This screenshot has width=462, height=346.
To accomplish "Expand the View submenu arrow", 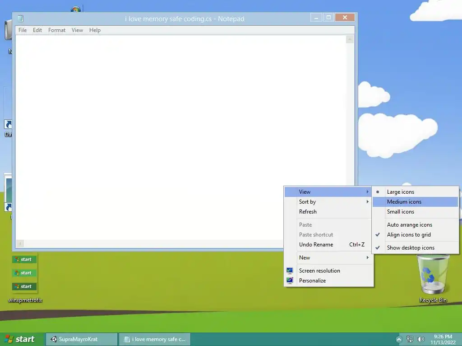I will pos(367,192).
